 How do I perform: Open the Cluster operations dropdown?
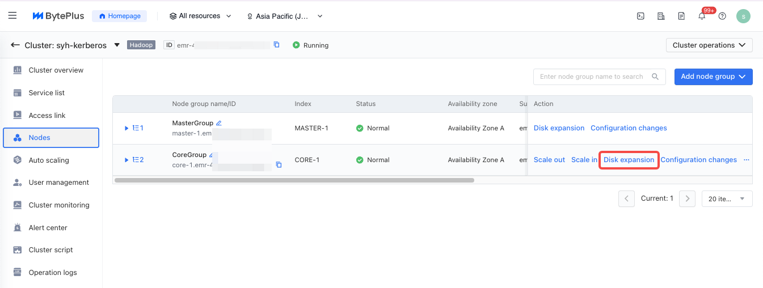tap(709, 45)
